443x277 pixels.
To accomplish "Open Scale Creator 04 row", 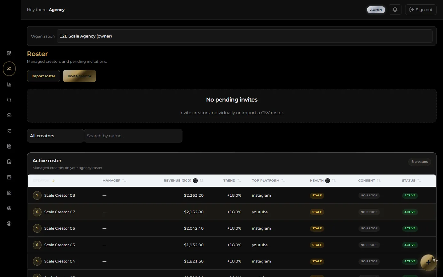I will tap(232, 261).
